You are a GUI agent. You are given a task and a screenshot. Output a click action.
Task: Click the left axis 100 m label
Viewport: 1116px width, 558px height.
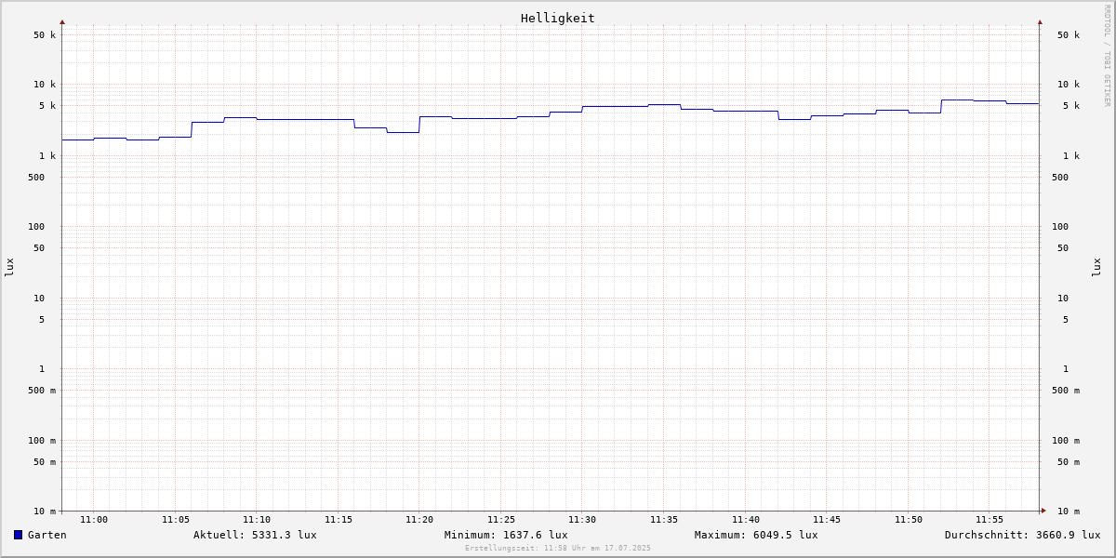[42, 441]
